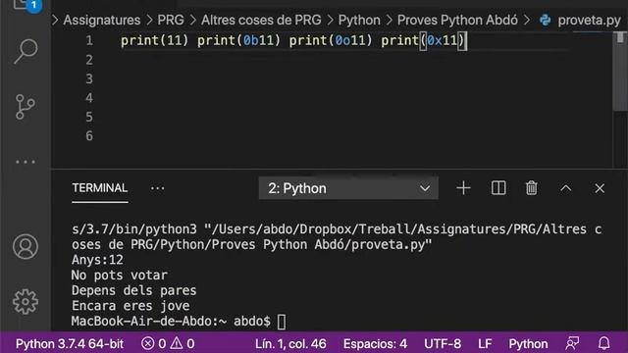The width and height of the screenshot is (628, 353).
Task: Change language mode via Python in status bar
Action: click(x=528, y=343)
